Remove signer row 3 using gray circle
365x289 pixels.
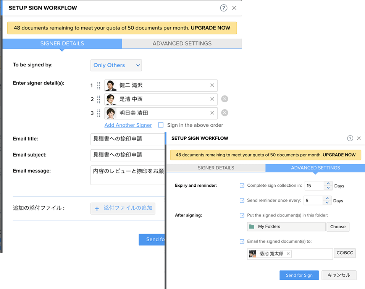point(224,113)
